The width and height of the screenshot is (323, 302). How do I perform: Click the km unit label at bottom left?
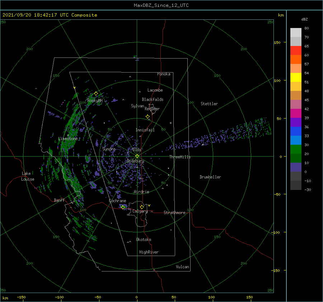[x=5, y=298]
